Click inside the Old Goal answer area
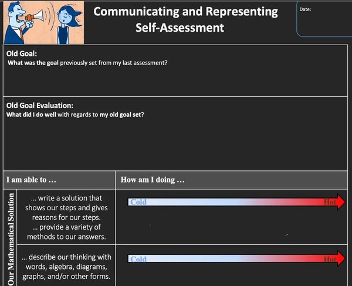 [x=175, y=81]
